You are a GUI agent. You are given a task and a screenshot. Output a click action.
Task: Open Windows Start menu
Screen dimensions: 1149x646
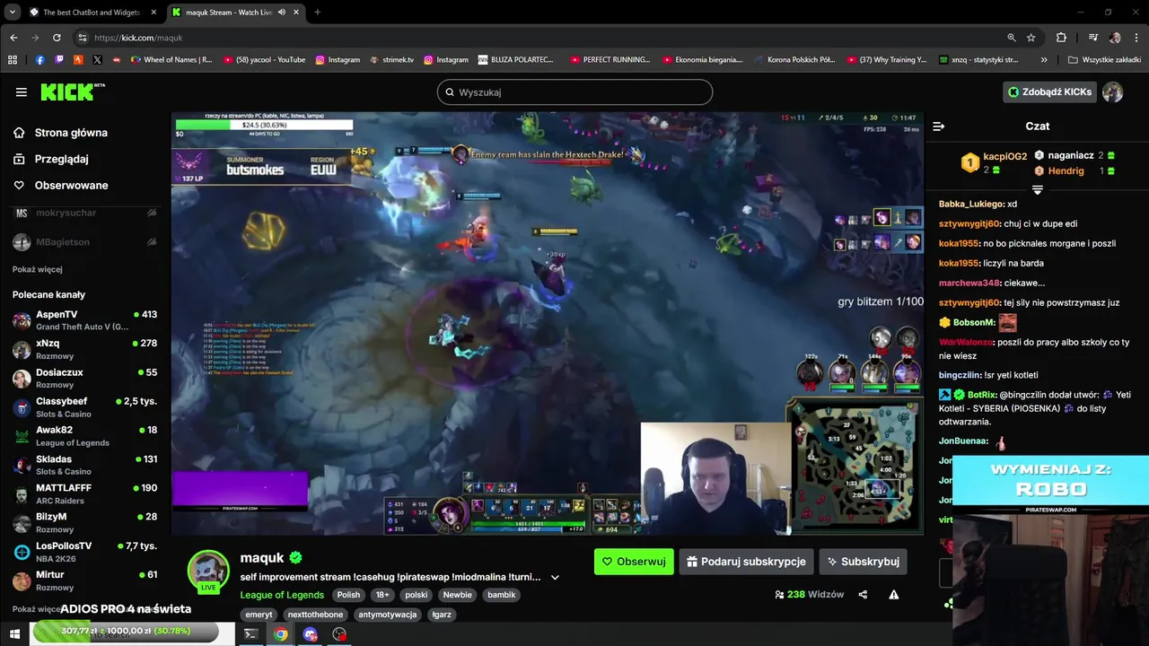(x=14, y=634)
